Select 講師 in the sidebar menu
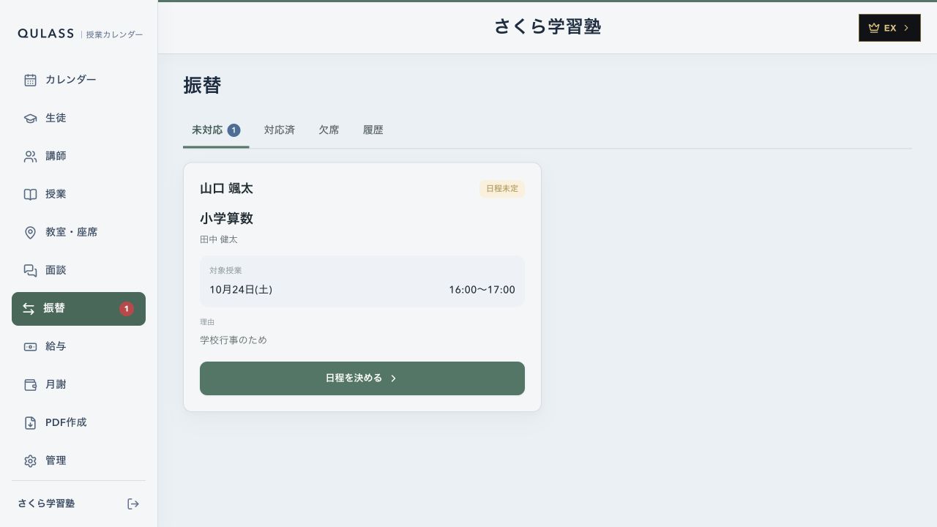Viewport: 937px width, 527px height. tap(78, 156)
